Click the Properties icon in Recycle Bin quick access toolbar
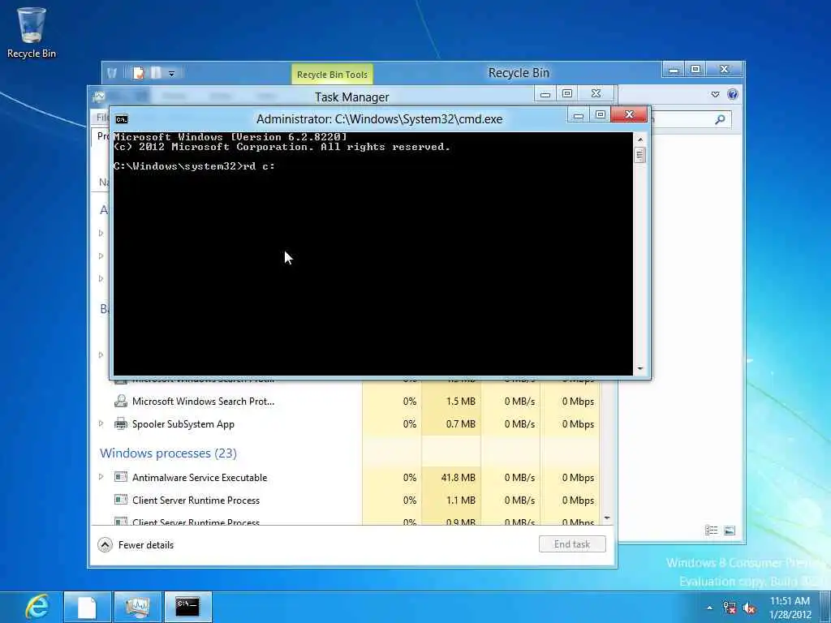The image size is (831, 623). 138,73
